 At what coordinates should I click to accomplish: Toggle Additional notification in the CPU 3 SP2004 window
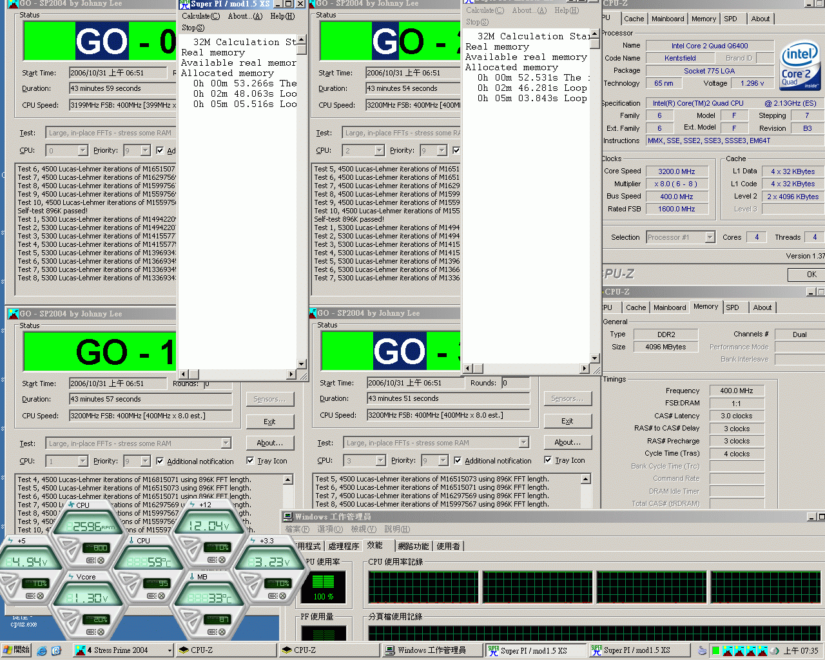458,460
